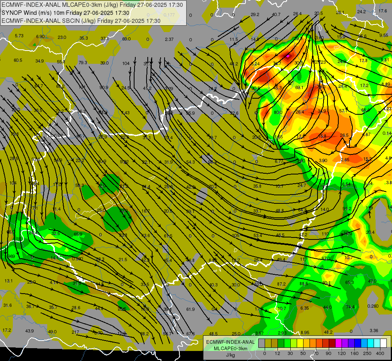
Task: Click the map value 60.1
Action: coord(326,283)
